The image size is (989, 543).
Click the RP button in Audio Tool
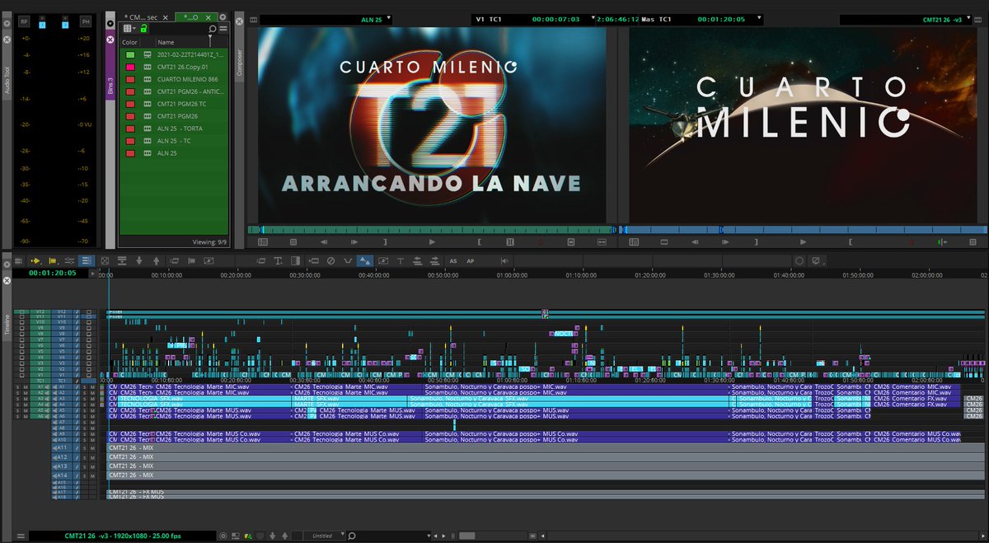pyautogui.click(x=24, y=20)
